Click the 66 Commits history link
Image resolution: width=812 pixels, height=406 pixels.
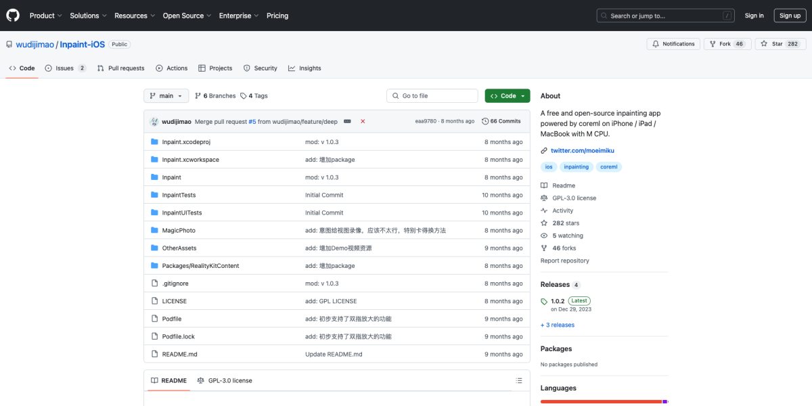tap(501, 121)
